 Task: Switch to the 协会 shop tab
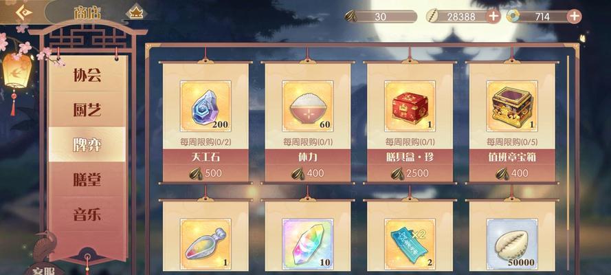click(87, 75)
